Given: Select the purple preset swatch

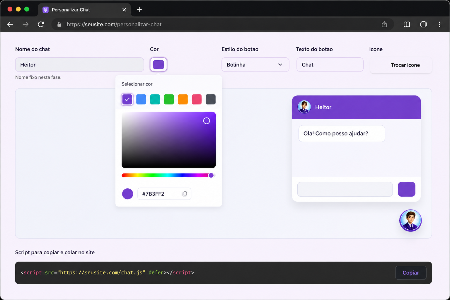Looking at the screenshot, I should pos(127,99).
